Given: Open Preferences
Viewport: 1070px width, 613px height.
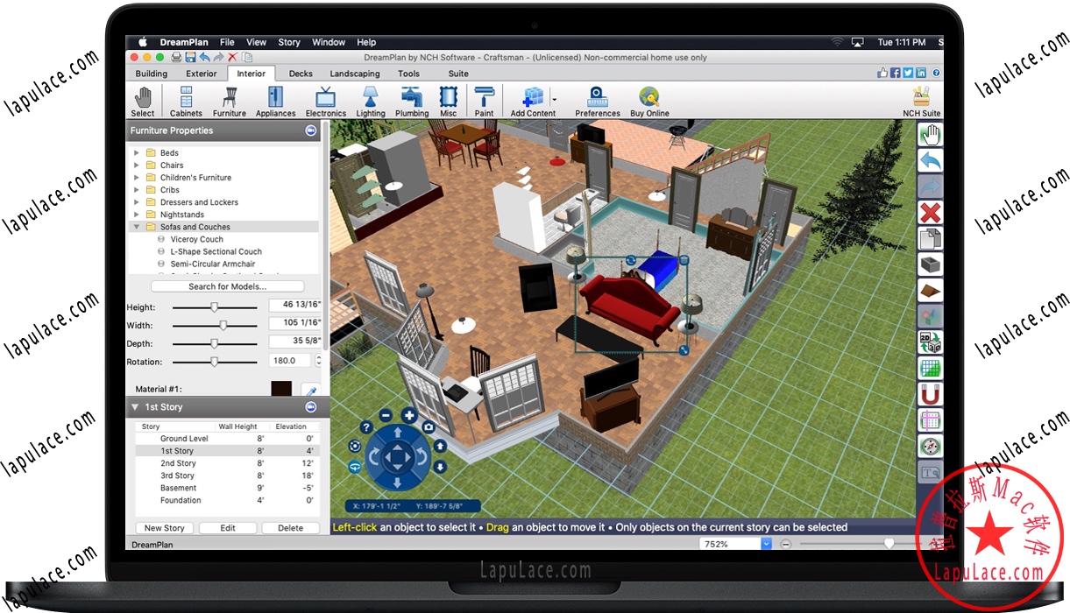Looking at the screenshot, I should coord(598,102).
